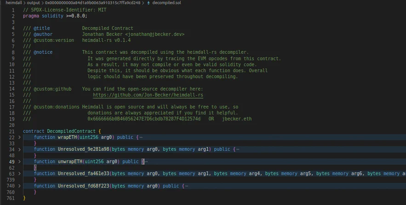
Task: Click the 'contract' keyword on line 21
Action: coord(34,131)
